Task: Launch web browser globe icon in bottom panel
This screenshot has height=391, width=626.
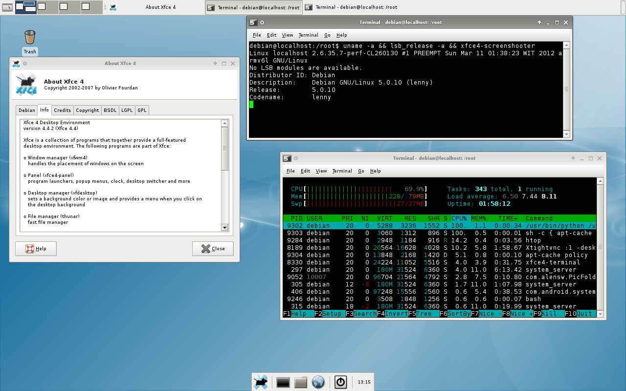Action: 318,382
